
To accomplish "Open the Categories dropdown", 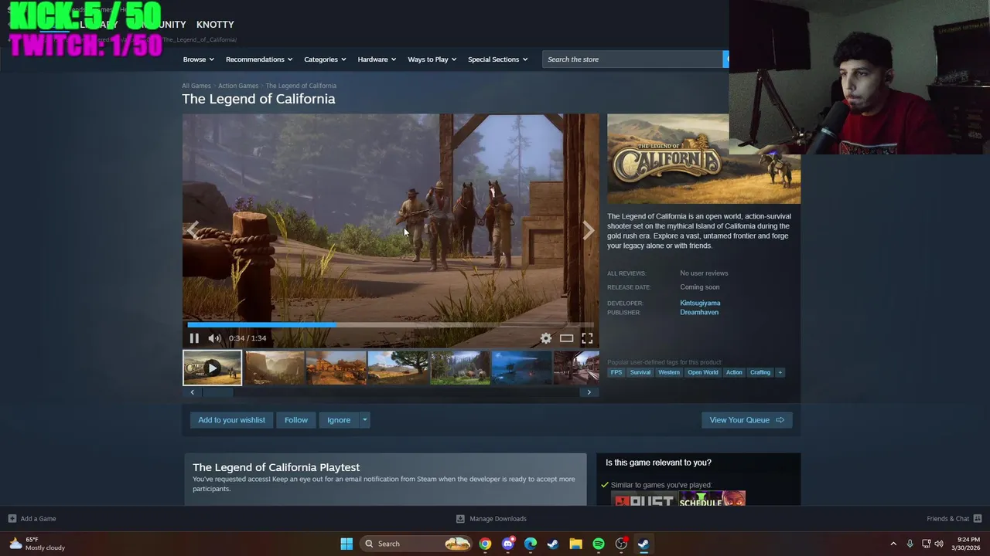I will tap(325, 59).
